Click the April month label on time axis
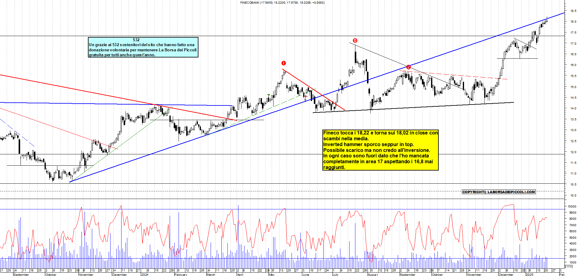The height and width of the screenshot is (276, 577). [240, 274]
